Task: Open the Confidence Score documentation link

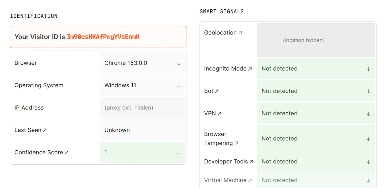Action: click(x=41, y=153)
